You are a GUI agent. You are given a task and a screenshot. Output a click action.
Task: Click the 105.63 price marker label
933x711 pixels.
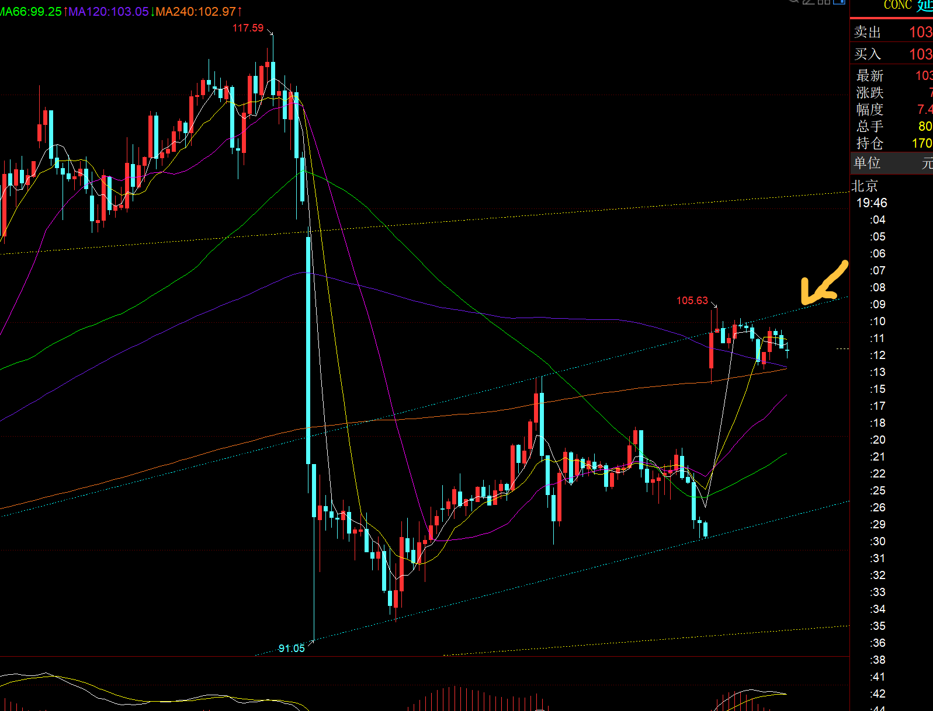point(692,301)
